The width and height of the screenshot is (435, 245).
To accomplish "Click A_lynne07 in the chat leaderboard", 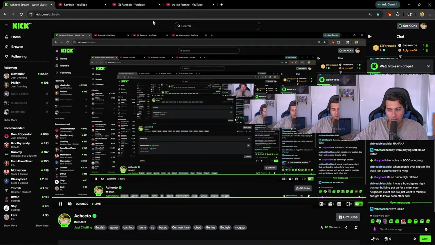I will (410, 50).
